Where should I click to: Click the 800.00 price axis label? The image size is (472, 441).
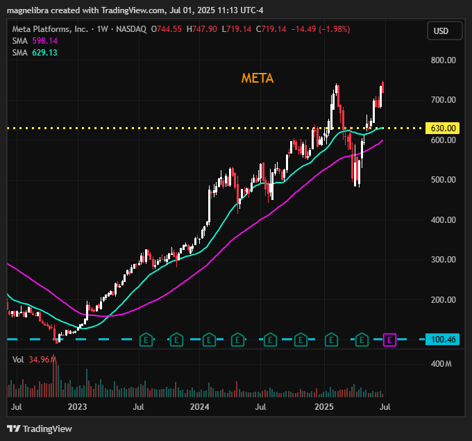coord(443,60)
